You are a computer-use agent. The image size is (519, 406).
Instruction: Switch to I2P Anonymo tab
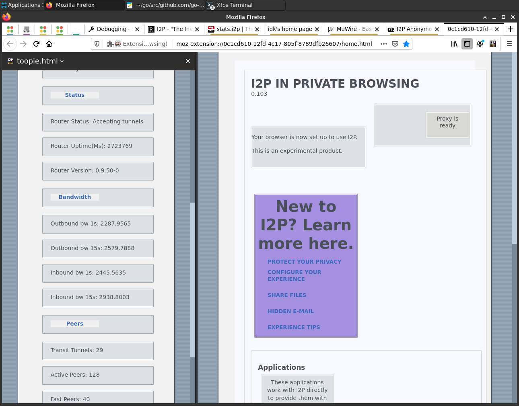coord(414,29)
